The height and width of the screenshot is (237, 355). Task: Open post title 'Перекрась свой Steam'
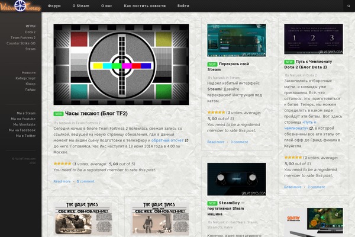click(x=228, y=67)
